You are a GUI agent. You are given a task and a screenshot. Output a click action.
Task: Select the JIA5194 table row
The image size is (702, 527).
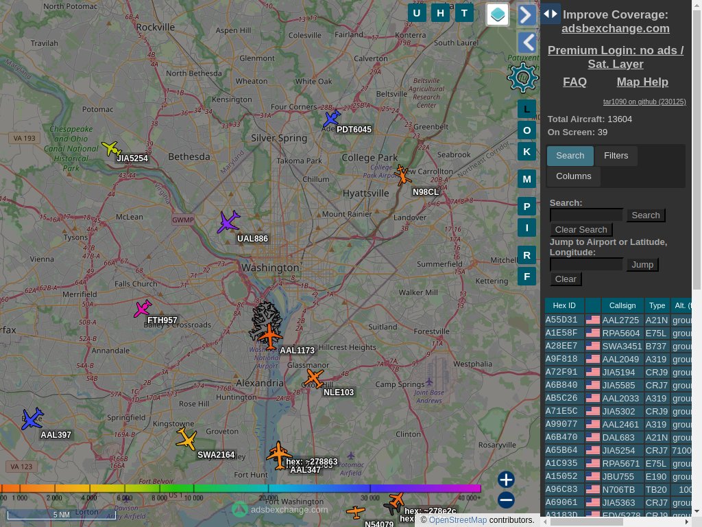pos(618,372)
